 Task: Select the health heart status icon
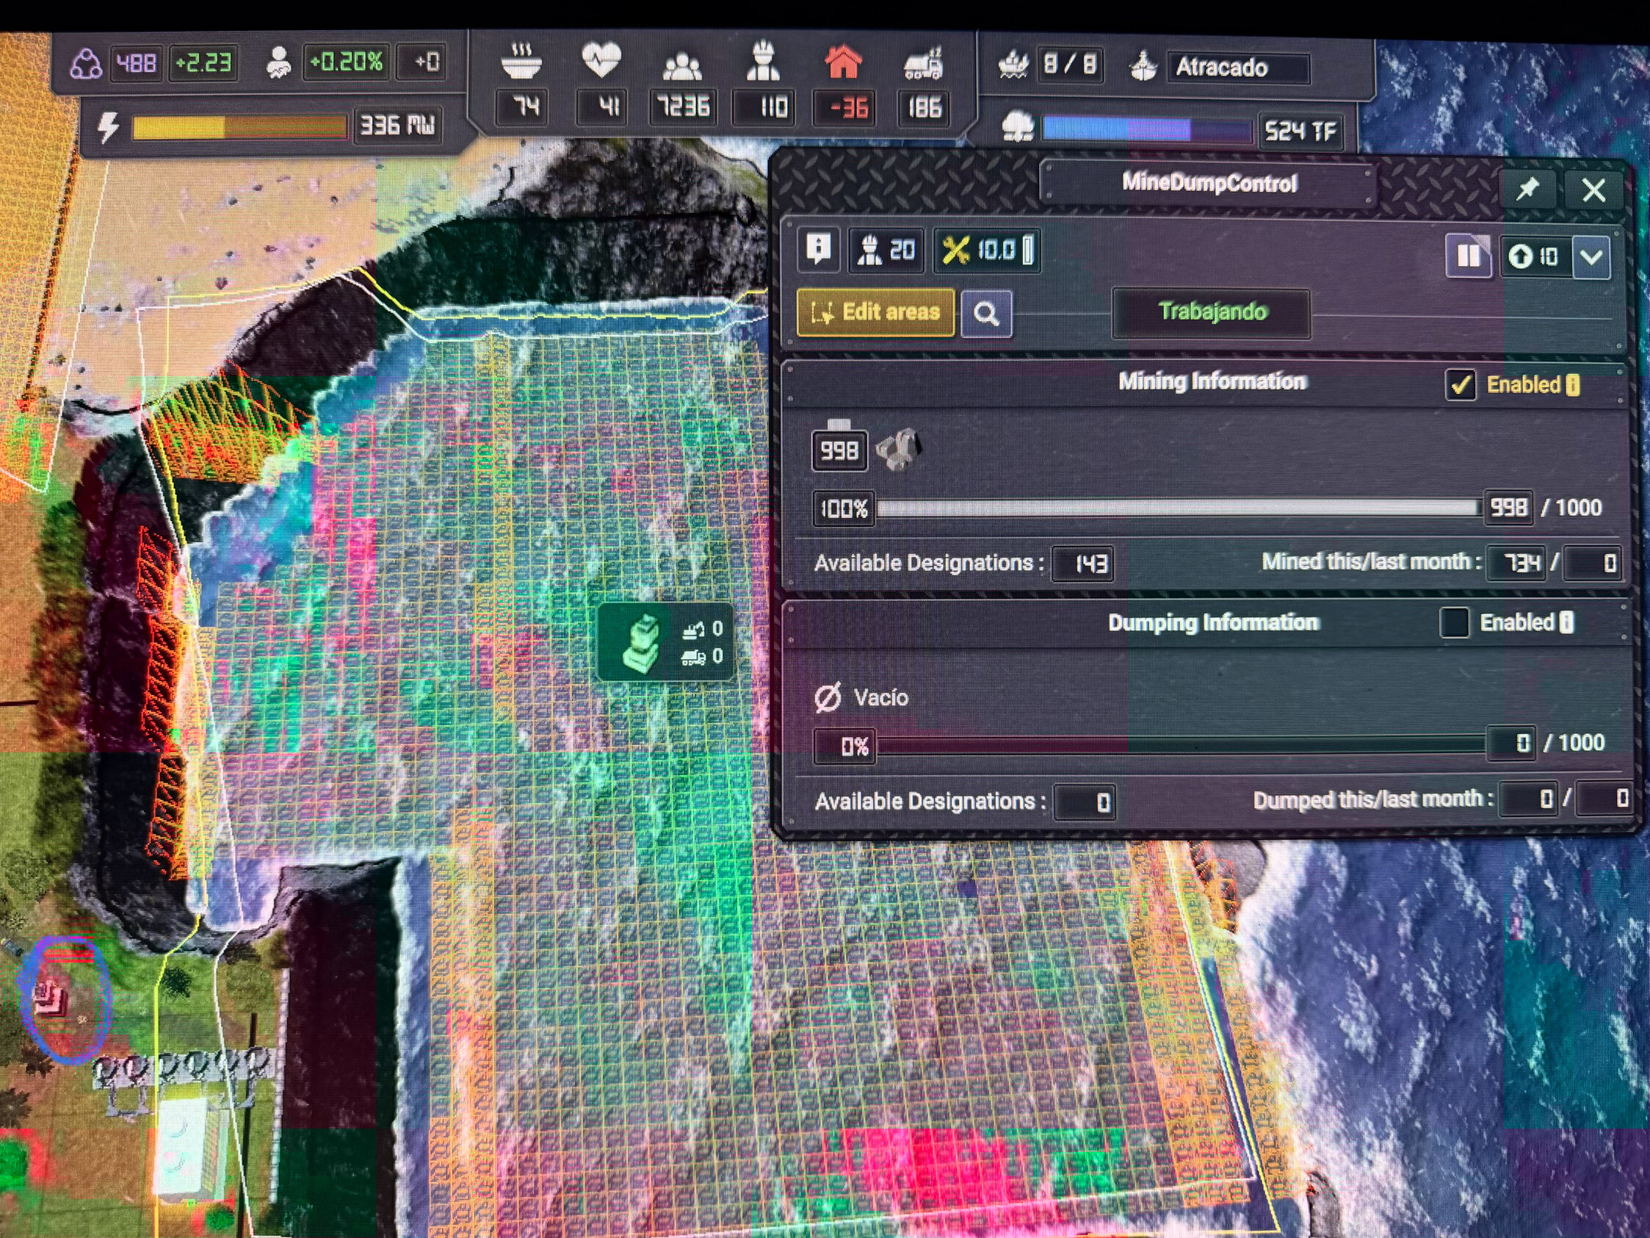tap(601, 60)
